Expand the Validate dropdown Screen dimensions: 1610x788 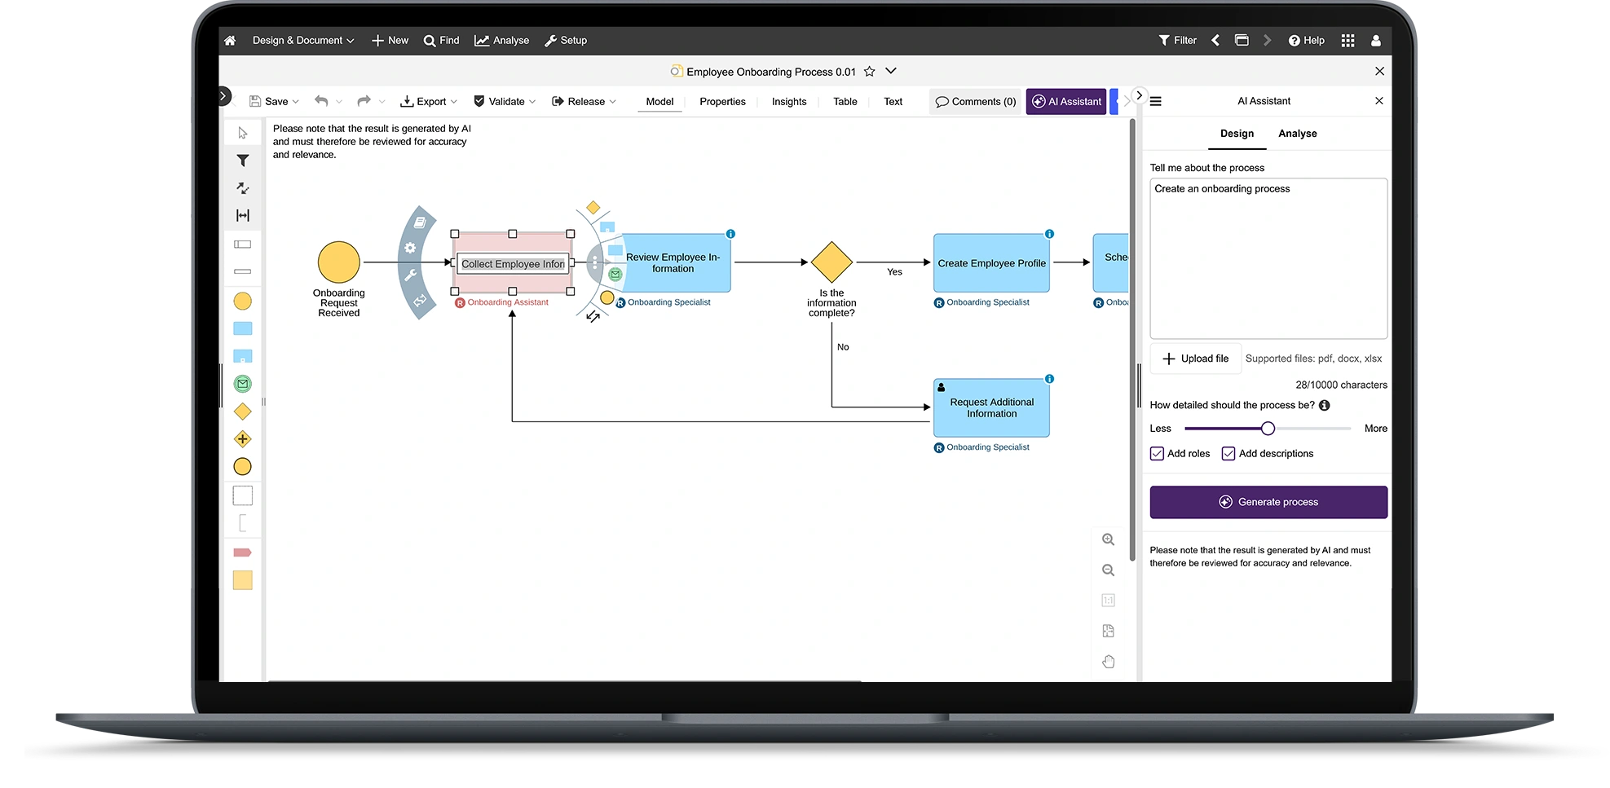point(505,102)
